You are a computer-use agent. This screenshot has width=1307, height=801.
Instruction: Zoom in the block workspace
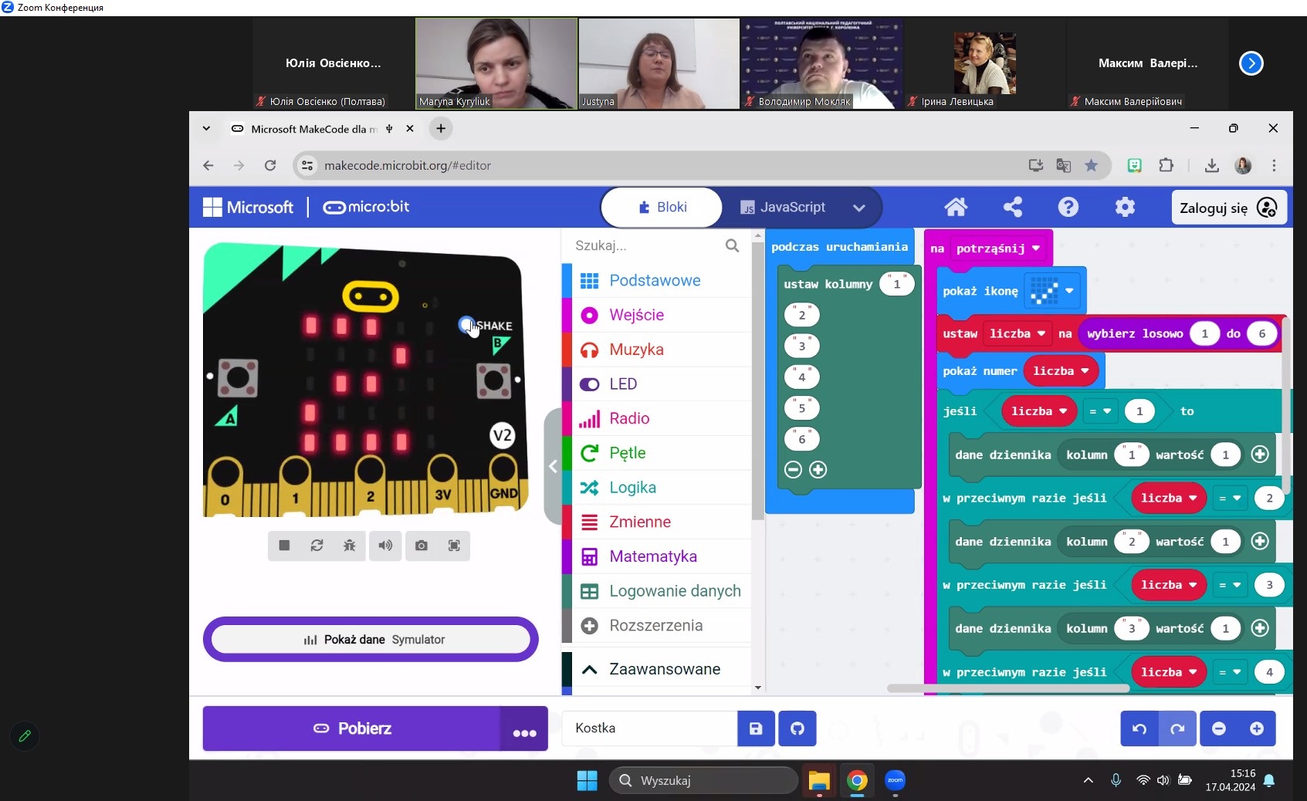(1257, 728)
